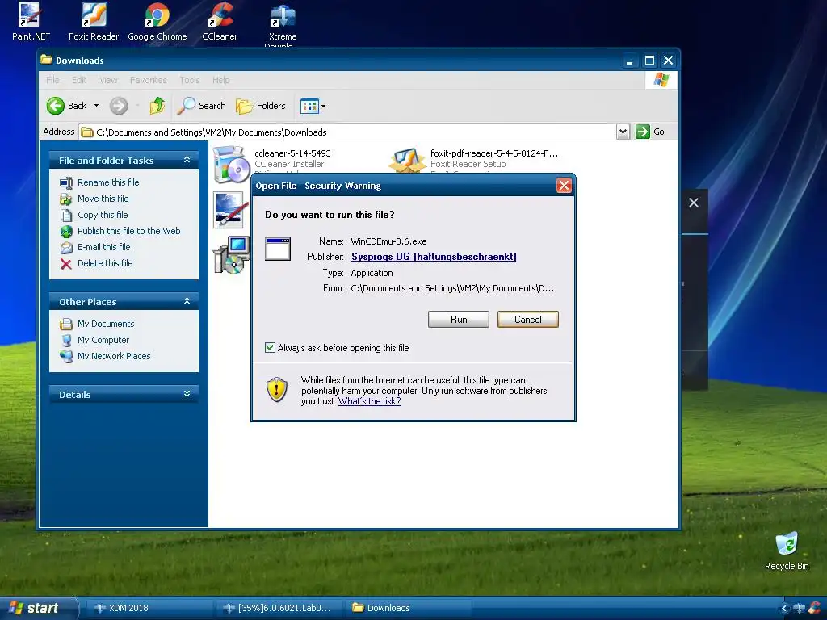
Task: Select the WinCDEmu installer file icon
Action: 231,255
